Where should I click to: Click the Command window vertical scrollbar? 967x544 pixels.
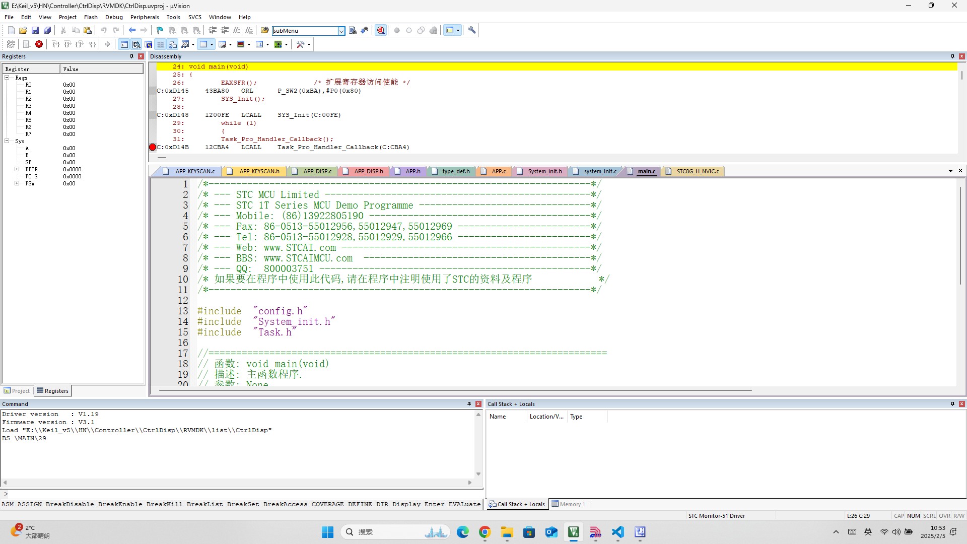478,444
